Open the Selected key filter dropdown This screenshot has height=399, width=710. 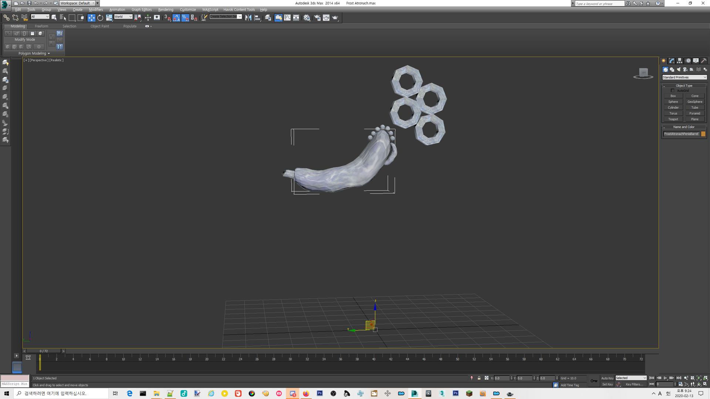click(631, 378)
